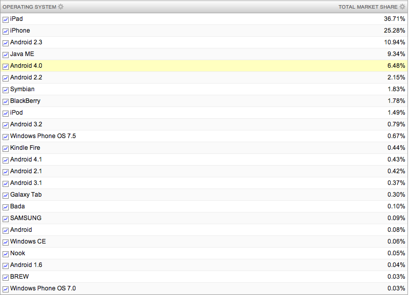Viewport: 409px width, 295px height.
Task: Click the Java ME label
Action: click(22, 54)
